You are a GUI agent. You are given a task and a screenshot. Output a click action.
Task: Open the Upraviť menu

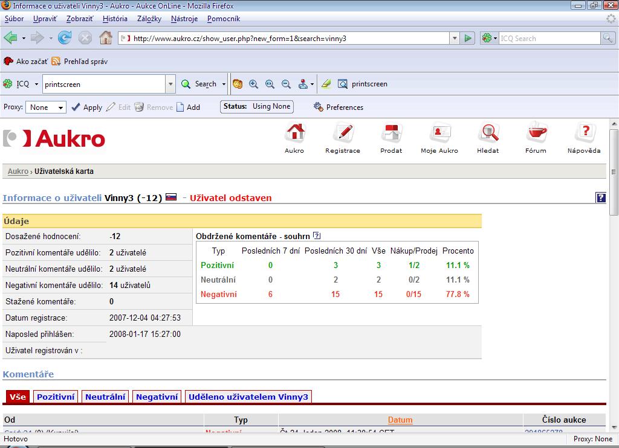click(45, 19)
